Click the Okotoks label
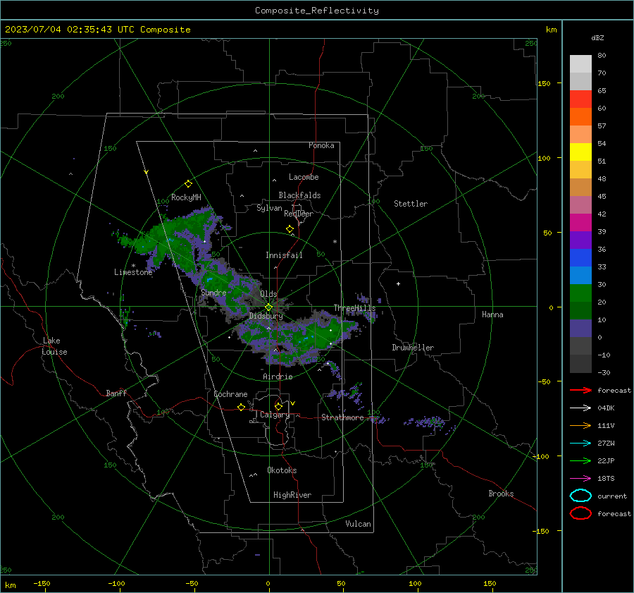The image size is (634, 593). pos(282,470)
